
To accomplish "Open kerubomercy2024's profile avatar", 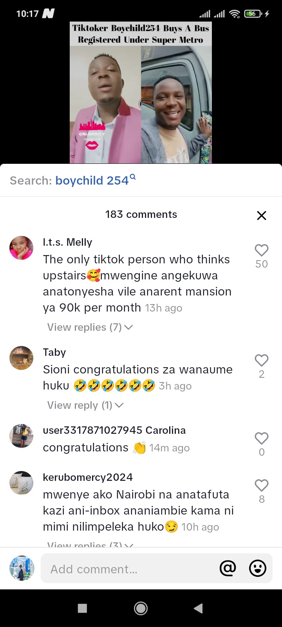I will pyautogui.click(x=21, y=483).
